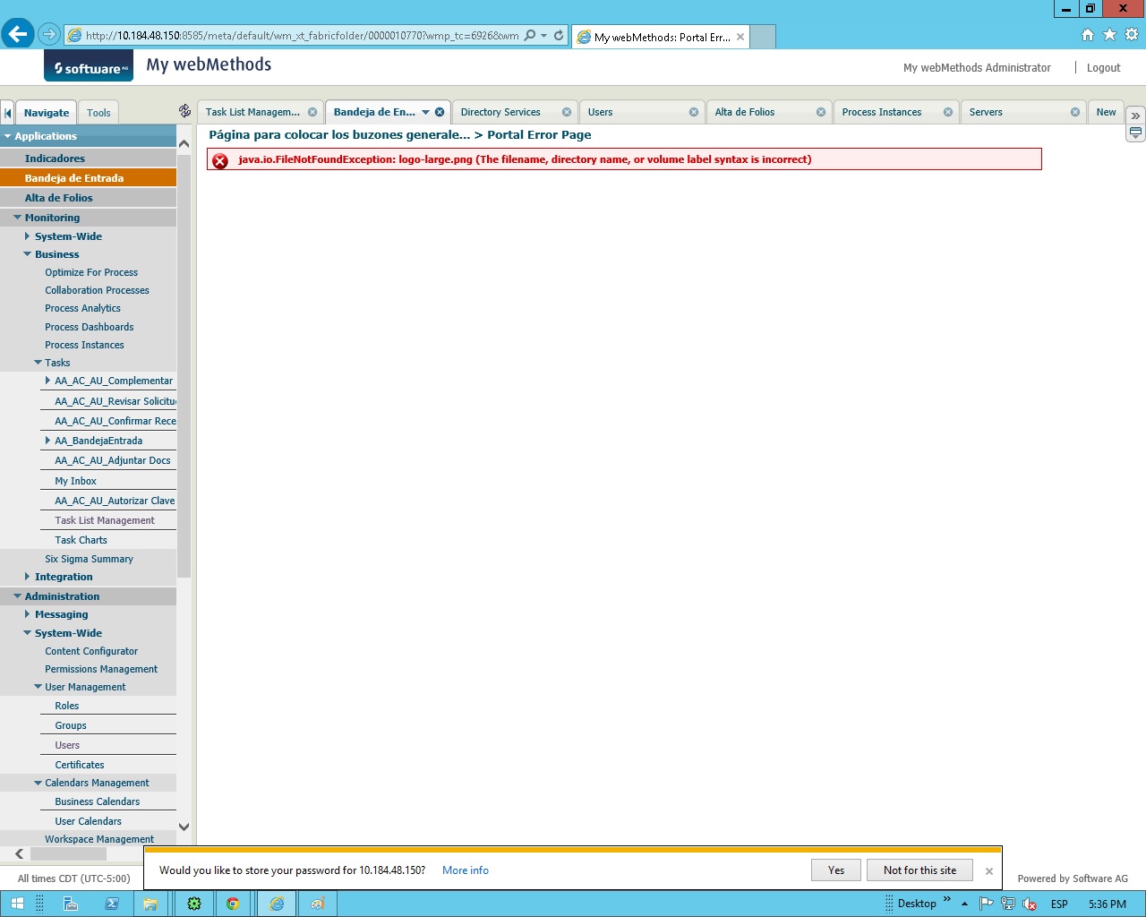The image size is (1146, 917).
Task: Open the Servers tab
Action: point(986,112)
